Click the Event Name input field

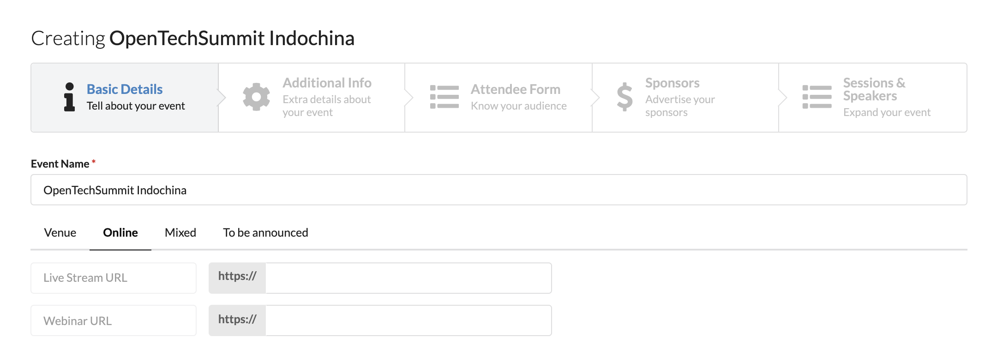point(499,190)
